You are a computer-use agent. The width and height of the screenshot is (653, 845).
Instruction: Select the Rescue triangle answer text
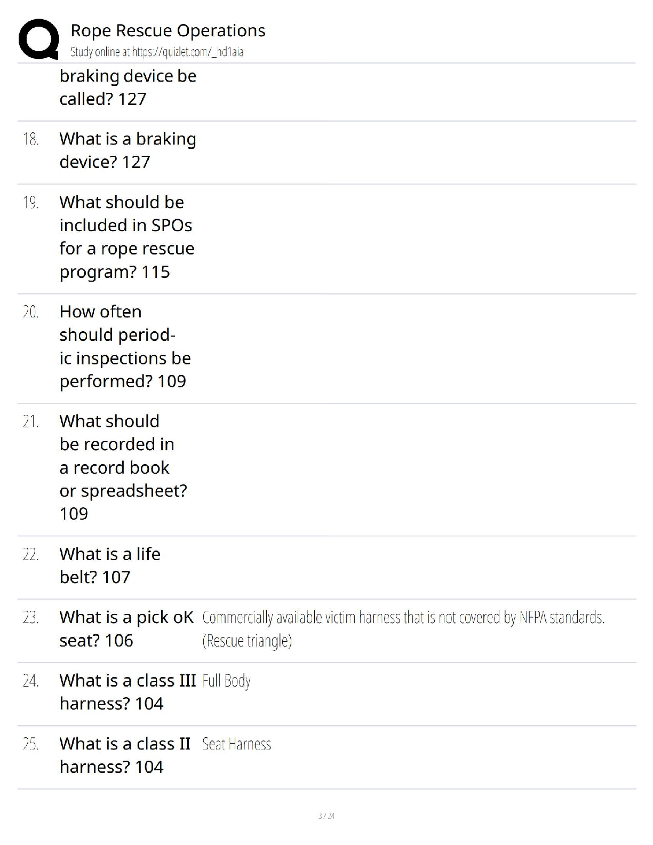point(247,641)
